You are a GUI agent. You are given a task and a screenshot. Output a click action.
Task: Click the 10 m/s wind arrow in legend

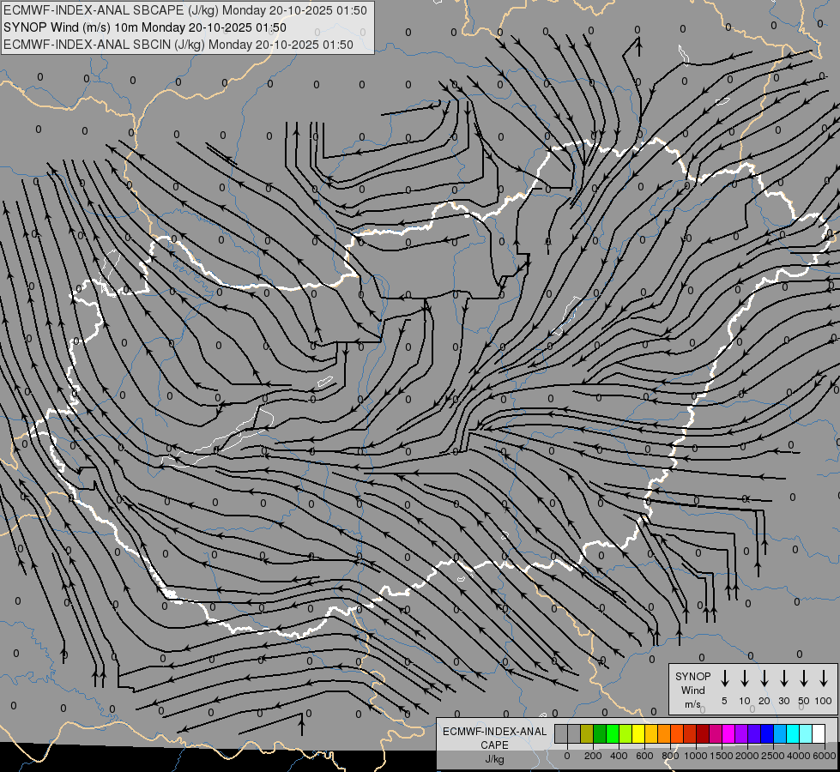[x=745, y=679]
